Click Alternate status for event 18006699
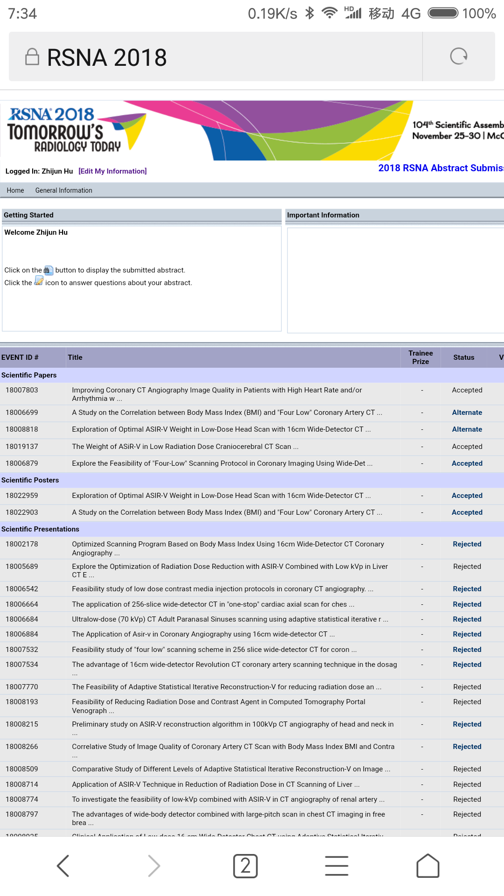This screenshot has height=896, width=504. [x=467, y=413]
